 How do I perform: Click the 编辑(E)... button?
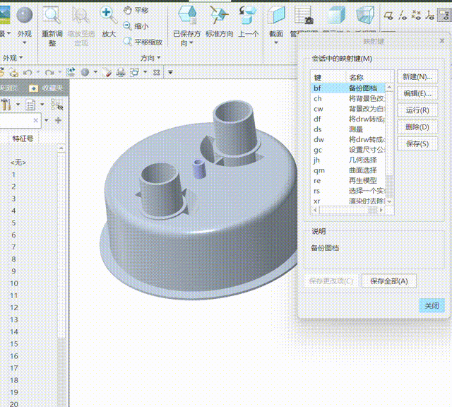417,93
